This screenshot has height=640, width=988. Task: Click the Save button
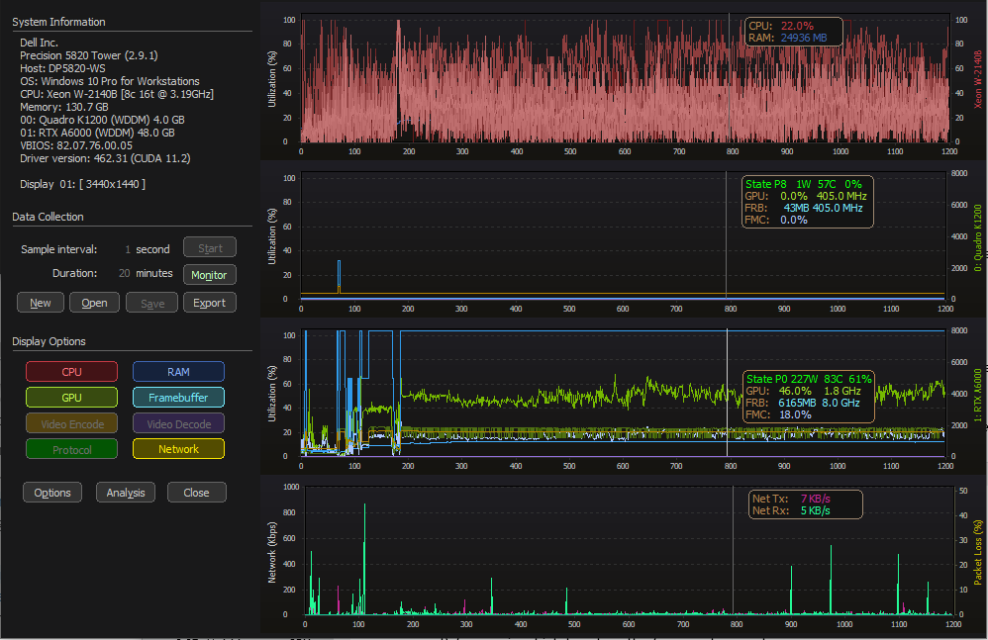pos(151,303)
